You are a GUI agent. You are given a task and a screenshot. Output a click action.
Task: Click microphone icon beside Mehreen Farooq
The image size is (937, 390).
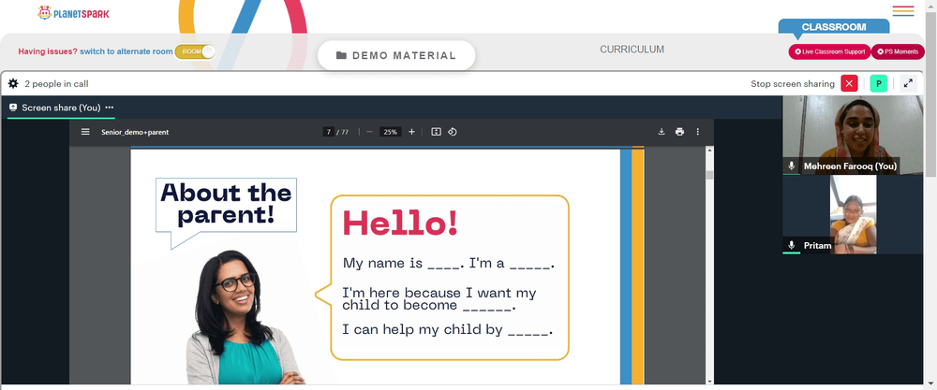[x=792, y=166]
